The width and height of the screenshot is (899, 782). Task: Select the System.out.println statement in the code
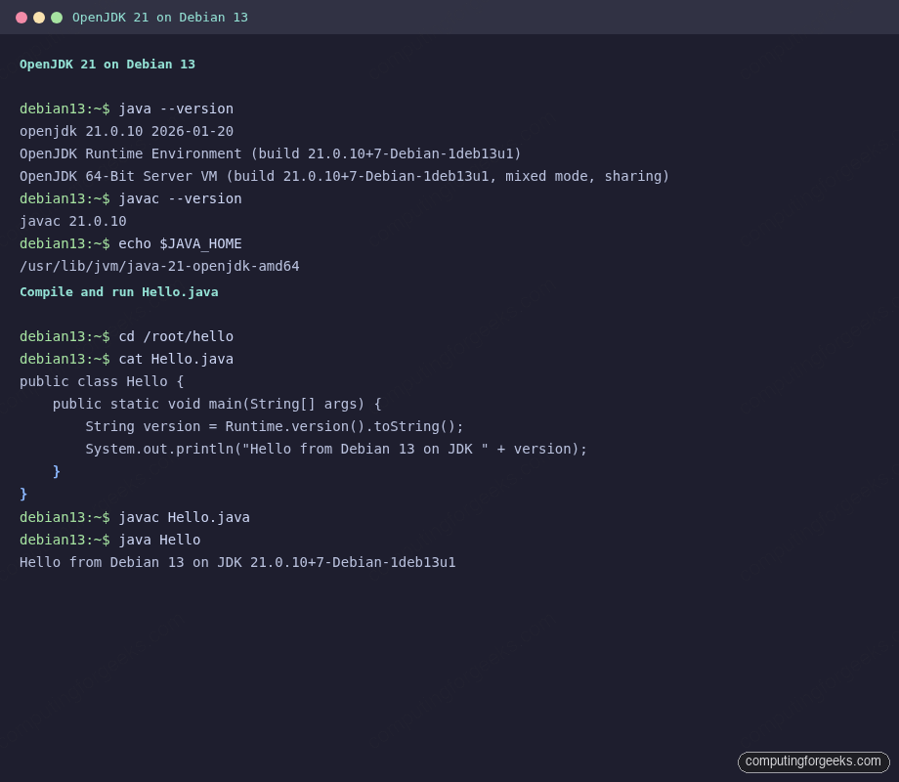(x=336, y=449)
